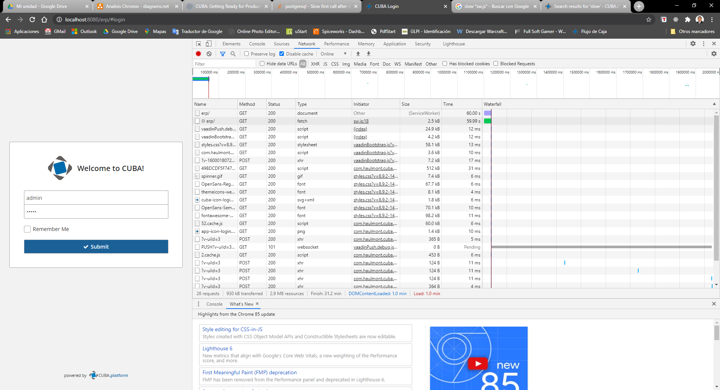Toggle device toolbar icon
The image size is (720, 390).
[x=208, y=44]
